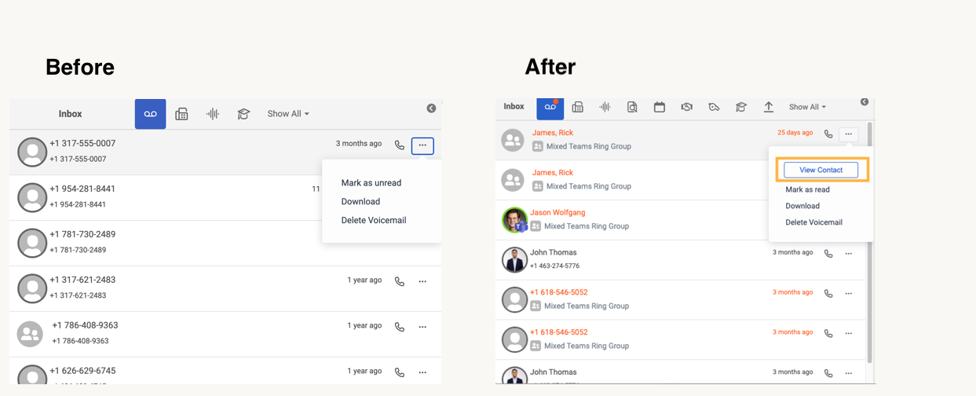Select the whistle icon in the After toolbar

(x=714, y=107)
